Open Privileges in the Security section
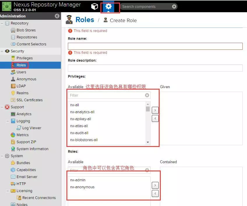 tap(30, 58)
